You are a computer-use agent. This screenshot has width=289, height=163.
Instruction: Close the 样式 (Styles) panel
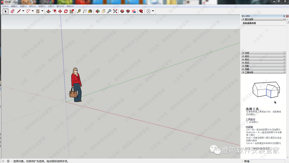pos(284,59)
